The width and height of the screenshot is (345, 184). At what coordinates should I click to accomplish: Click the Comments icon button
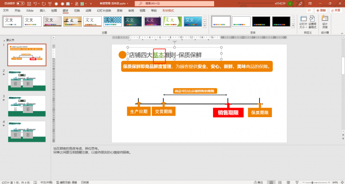309,10
